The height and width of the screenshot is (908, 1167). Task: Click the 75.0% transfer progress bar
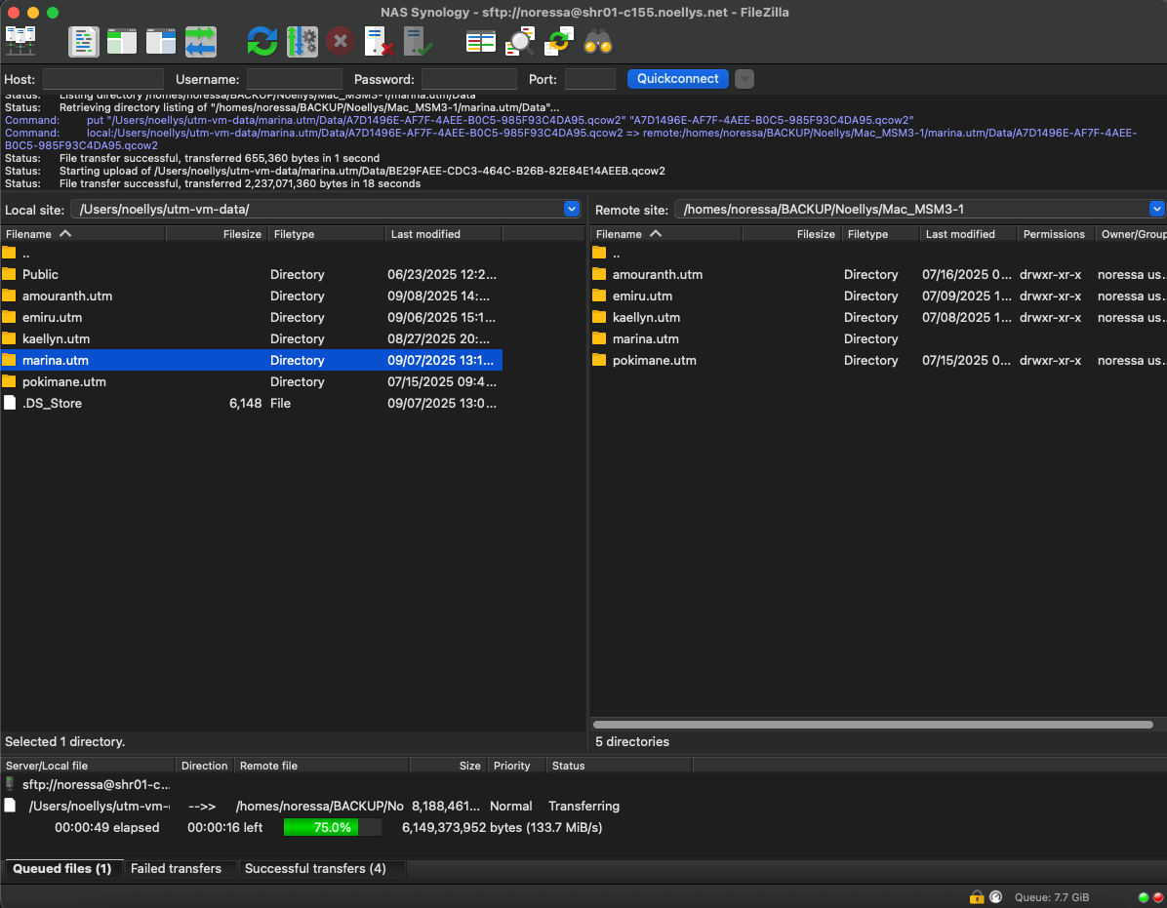tap(333, 827)
